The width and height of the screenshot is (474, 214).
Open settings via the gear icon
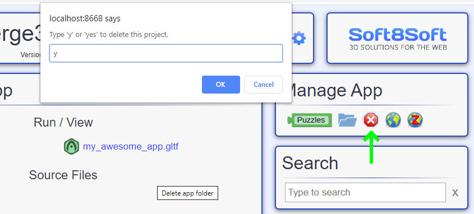[x=299, y=38]
